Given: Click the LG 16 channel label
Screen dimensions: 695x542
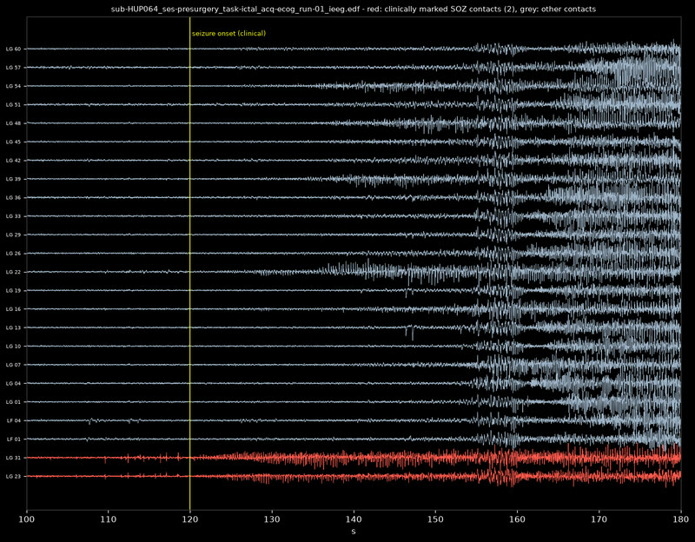Looking at the screenshot, I should pos(13,309).
